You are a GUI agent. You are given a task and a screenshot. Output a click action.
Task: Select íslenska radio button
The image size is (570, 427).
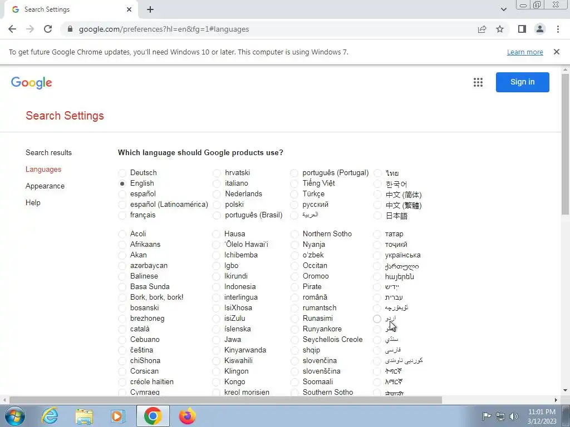point(217,329)
